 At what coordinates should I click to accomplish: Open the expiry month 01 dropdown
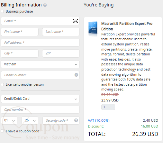click(x=9, y=120)
